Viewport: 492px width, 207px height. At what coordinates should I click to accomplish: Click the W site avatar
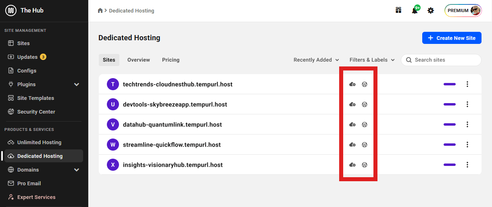pyautogui.click(x=113, y=145)
